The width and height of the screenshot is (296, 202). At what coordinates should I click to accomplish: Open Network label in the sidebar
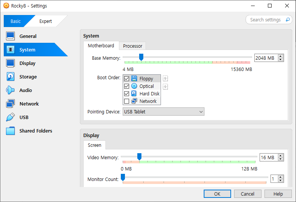point(29,104)
